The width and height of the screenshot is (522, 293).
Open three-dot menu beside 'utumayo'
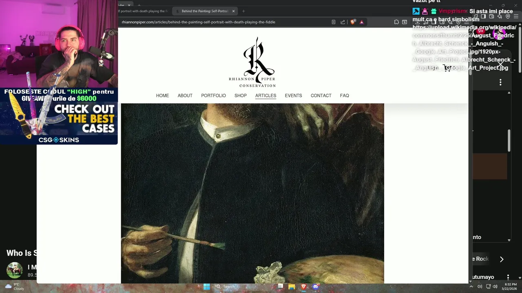point(508,277)
